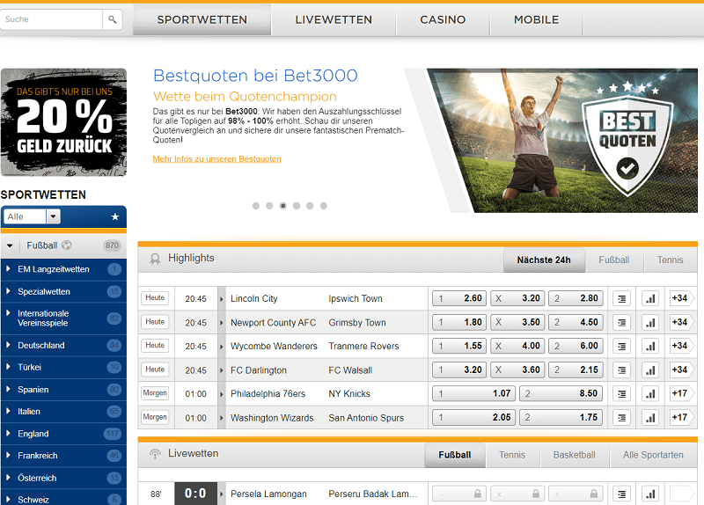Select odds 2.60 for Lincoln City win
704x505 pixels.
[458, 298]
